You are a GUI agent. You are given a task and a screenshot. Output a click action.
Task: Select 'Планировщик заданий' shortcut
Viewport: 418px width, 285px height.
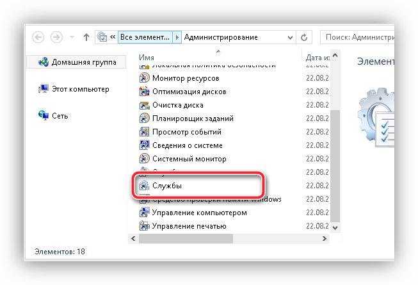[x=193, y=118]
